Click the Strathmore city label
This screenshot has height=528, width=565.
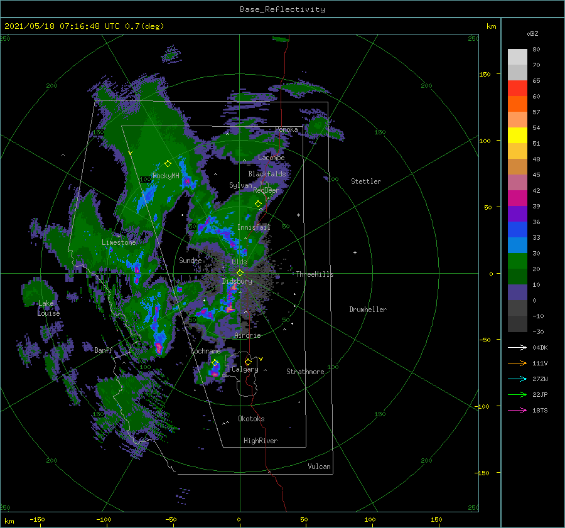pyautogui.click(x=305, y=372)
